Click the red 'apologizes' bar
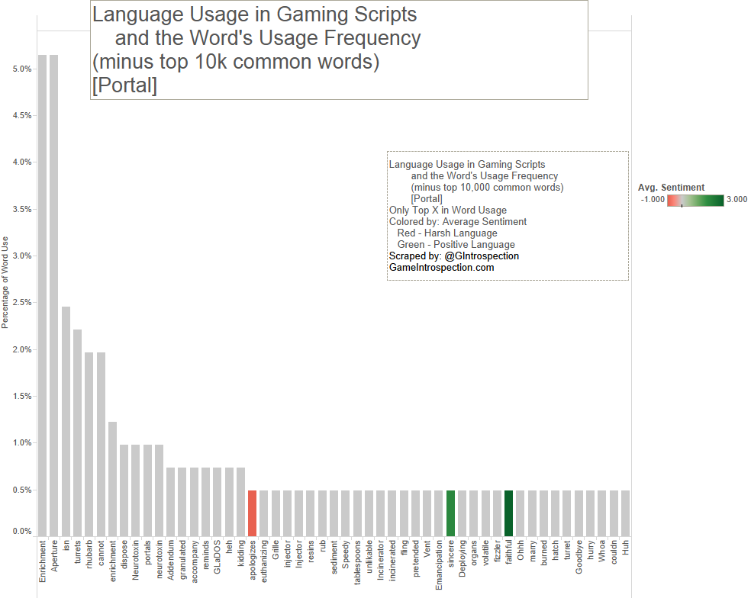The height and width of the screenshot is (598, 751). click(x=252, y=513)
